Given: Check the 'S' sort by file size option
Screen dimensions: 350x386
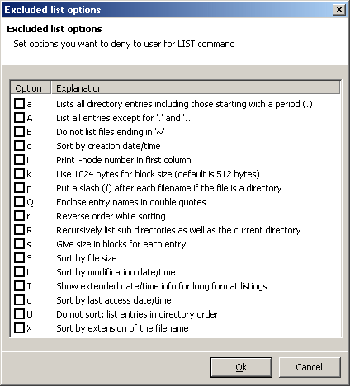Looking at the screenshot, I should pos(19,258).
